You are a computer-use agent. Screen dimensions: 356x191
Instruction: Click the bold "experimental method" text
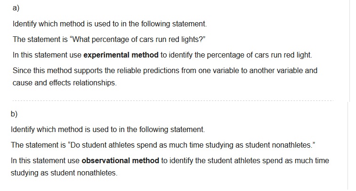(121, 55)
